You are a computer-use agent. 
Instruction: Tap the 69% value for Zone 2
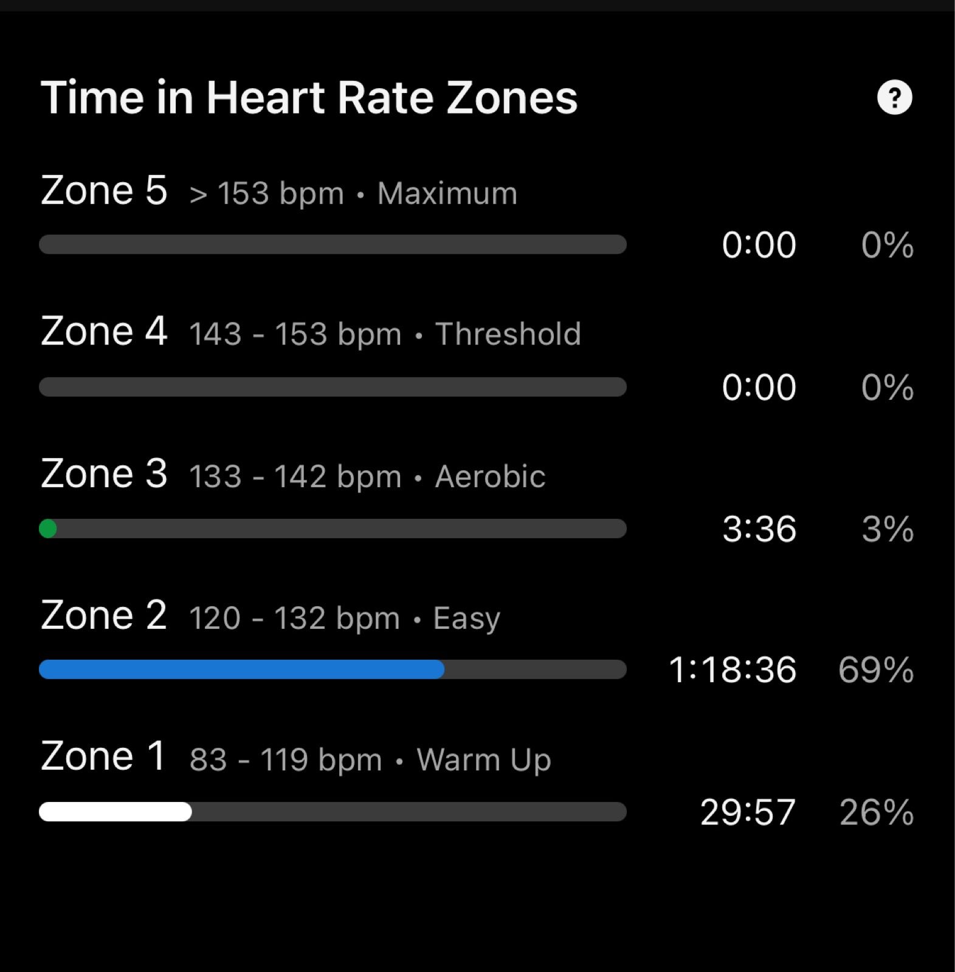[875, 670]
